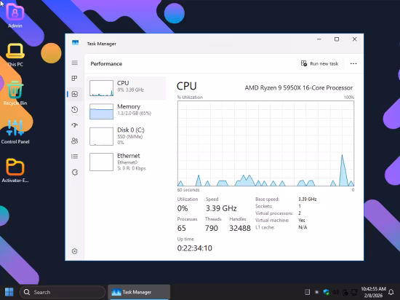The height and width of the screenshot is (300, 400).
Task: Click the Handles value 32488
Action: tap(240, 228)
